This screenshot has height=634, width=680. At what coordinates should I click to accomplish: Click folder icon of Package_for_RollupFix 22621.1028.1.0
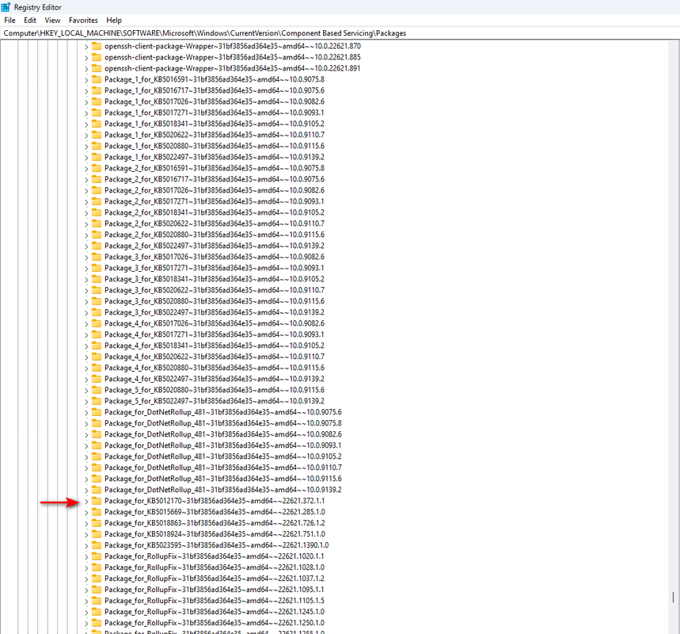click(x=97, y=567)
